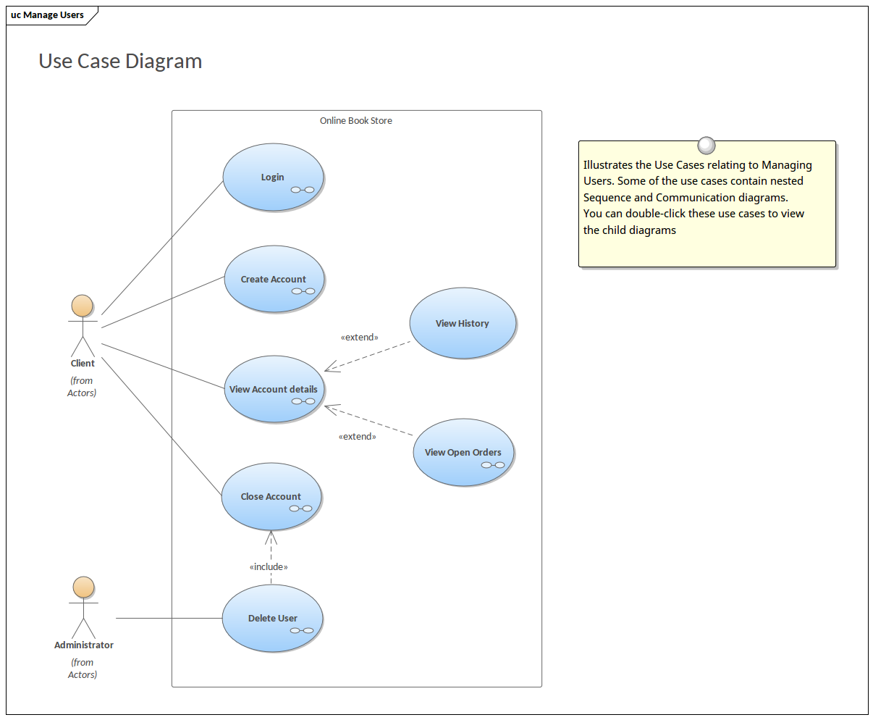Click the 'Use Case Diagram' title text

120,61
